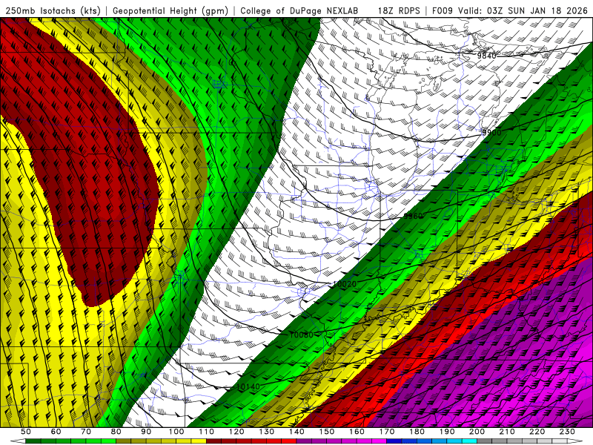Image resolution: width=593 pixels, height=445 pixels.
Task: Click the 10080 height contour label
Action: click(302, 335)
